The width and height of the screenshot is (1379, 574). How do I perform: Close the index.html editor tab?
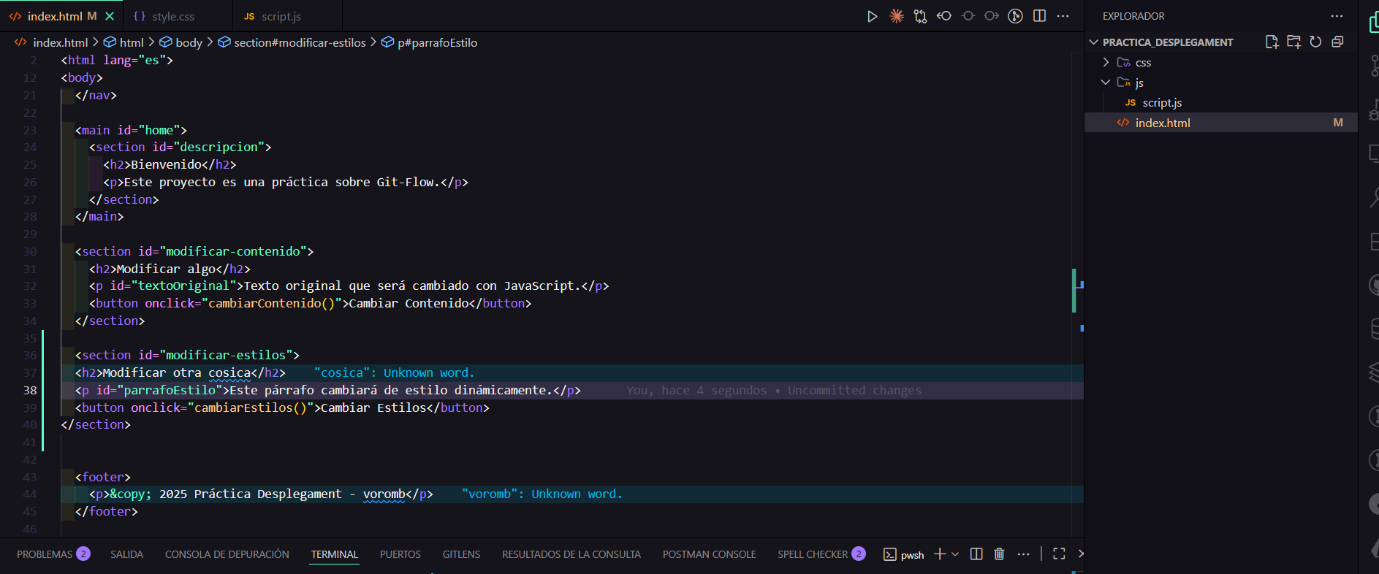coord(110,16)
